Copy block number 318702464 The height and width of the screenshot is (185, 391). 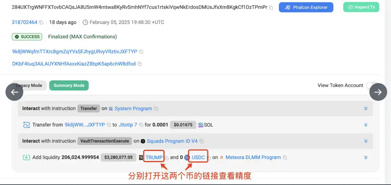(41, 22)
